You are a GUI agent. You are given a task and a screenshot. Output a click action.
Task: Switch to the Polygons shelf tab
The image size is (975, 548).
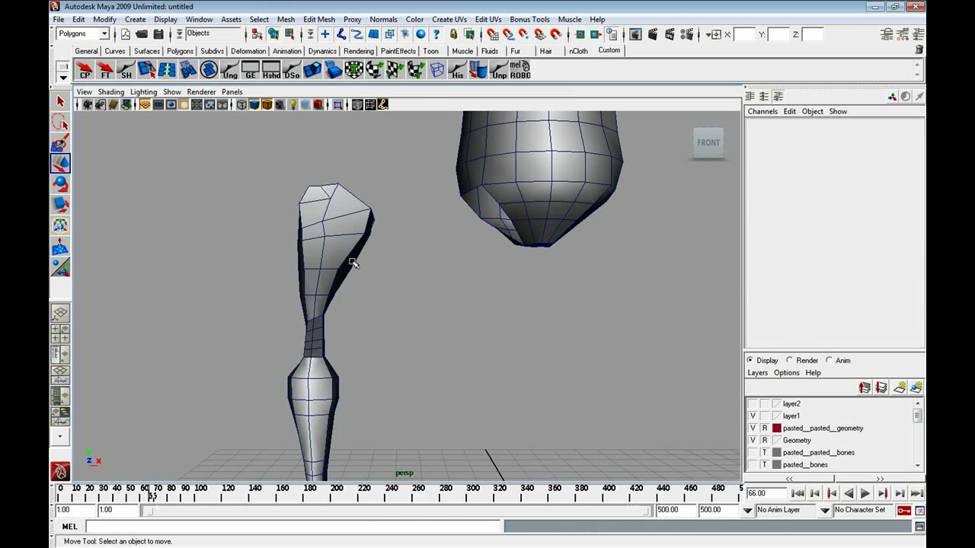[x=180, y=51]
